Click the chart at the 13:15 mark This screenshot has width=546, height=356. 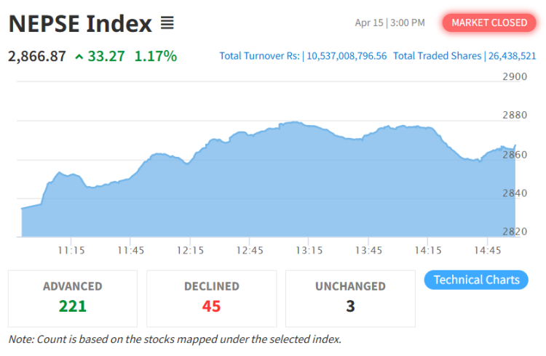point(309,182)
